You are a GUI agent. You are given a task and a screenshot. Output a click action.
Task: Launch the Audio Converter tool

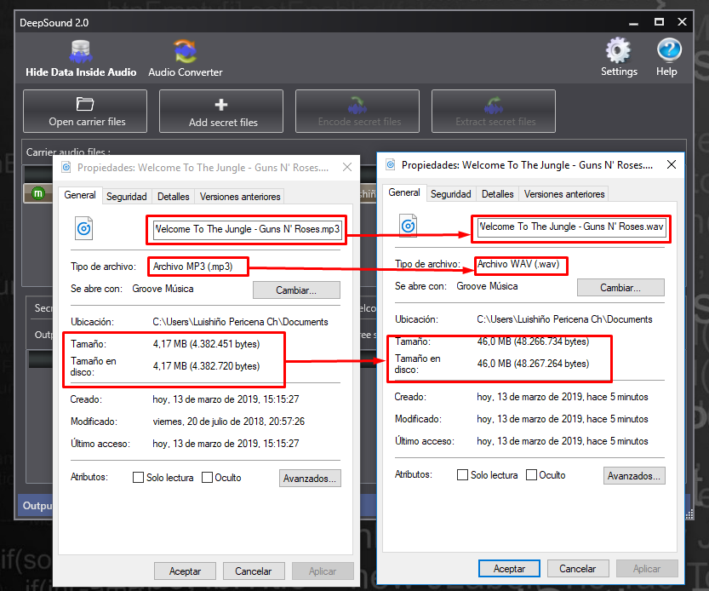(186, 59)
